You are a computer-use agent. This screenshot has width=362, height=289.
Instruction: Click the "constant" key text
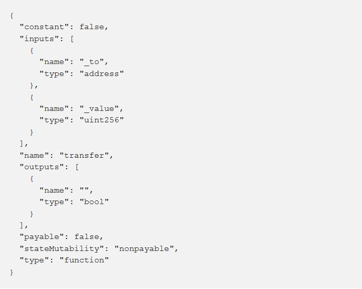[x=44, y=27]
